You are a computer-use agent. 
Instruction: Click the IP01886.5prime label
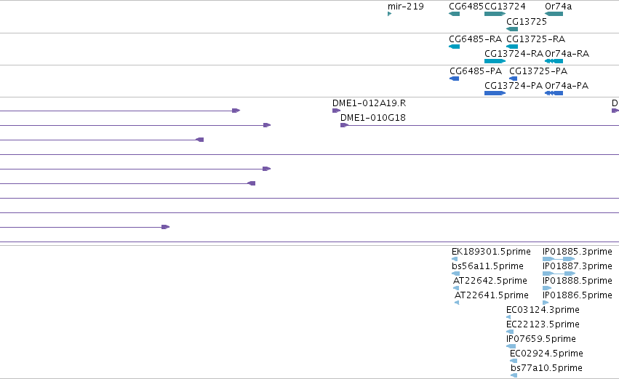[x=578, y=295]
